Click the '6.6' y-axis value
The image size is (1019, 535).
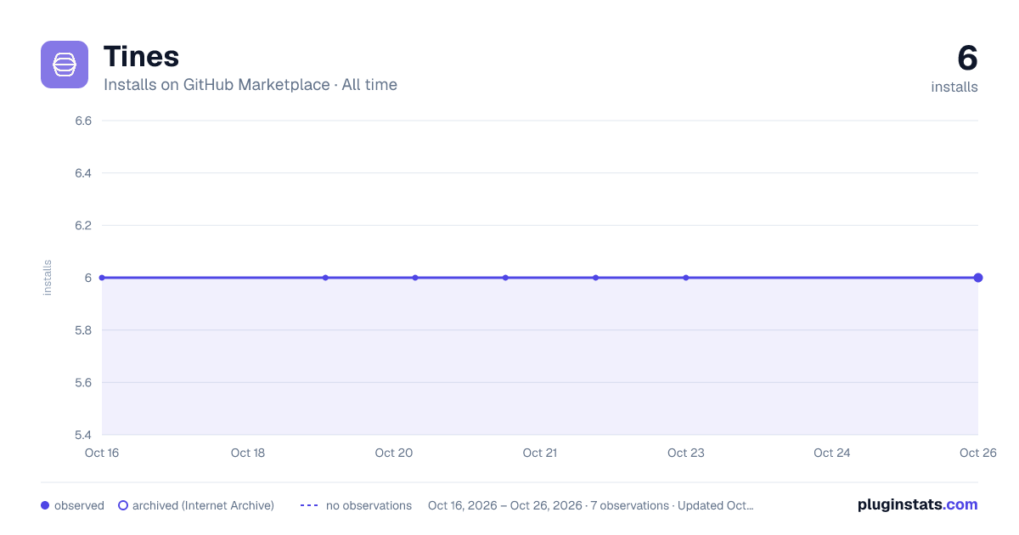[x=83, y=121]
